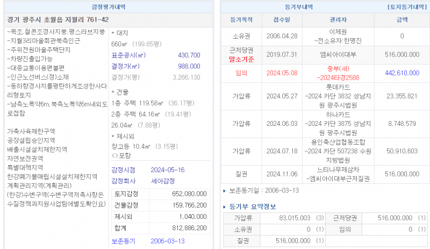430x249 pixels.
Task: Select amount 8,748,579
Action: click(x=402, y=124)
